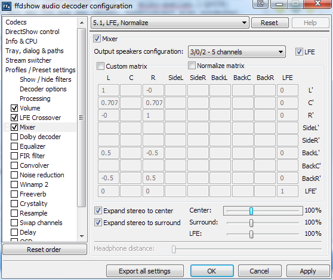This screenshot has height=280, width=333.
Task: Click the L to C' matrix cell showing 0.707
Action: 109,103
